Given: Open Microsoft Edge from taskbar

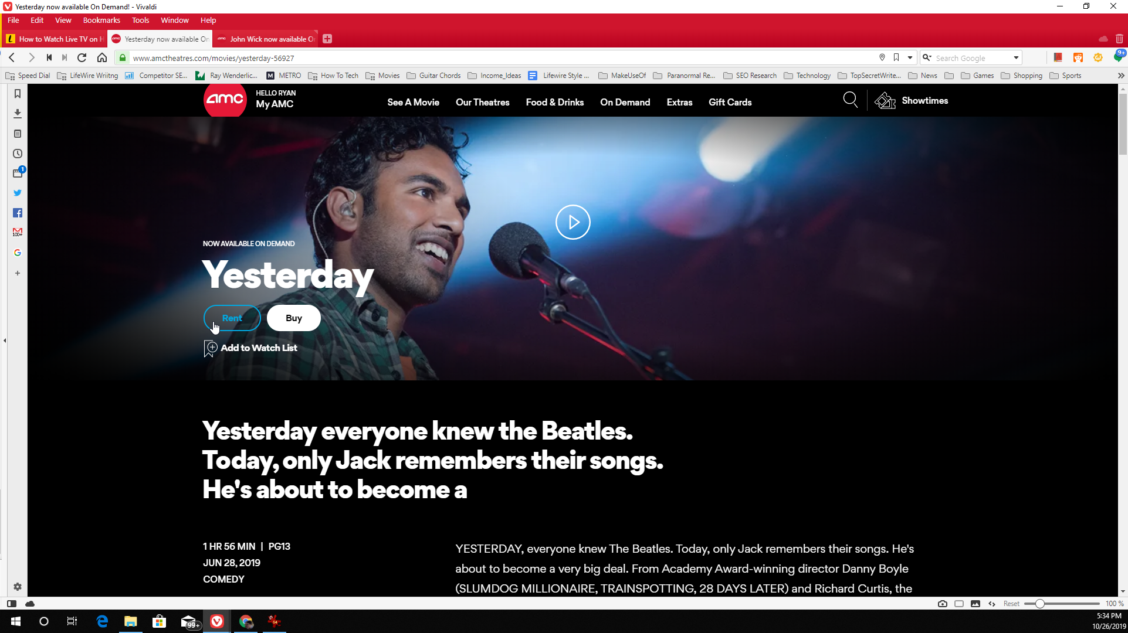Looking at the screenshot, I should [102, 621].
